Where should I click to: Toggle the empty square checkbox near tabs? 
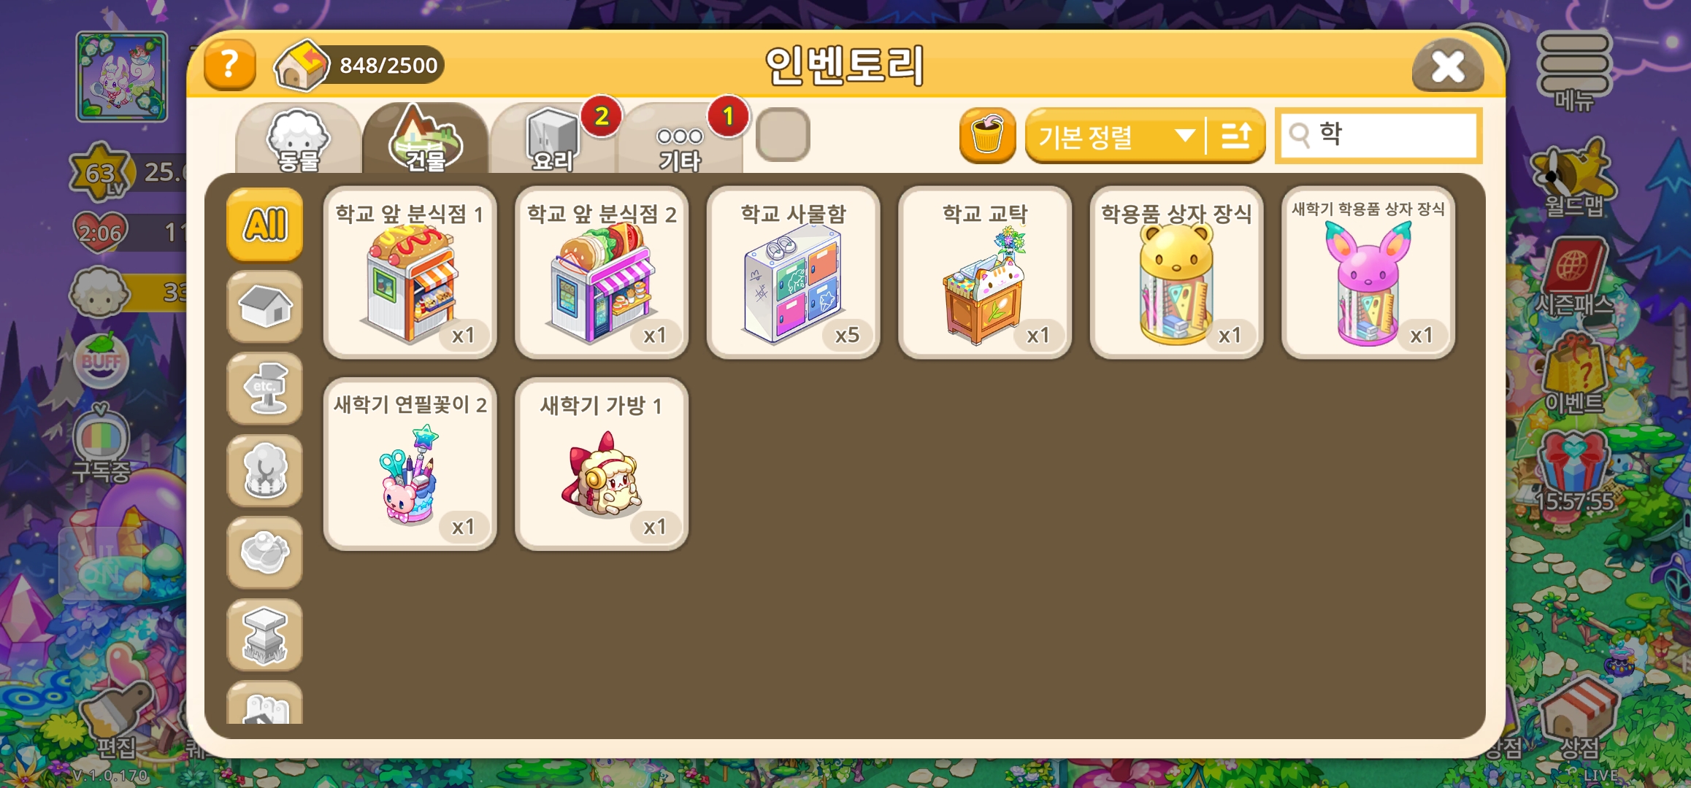point(783,135)
